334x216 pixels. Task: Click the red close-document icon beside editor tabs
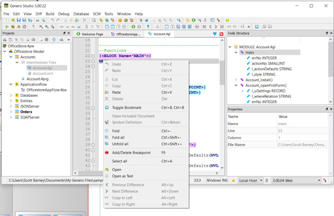[221, 34]
